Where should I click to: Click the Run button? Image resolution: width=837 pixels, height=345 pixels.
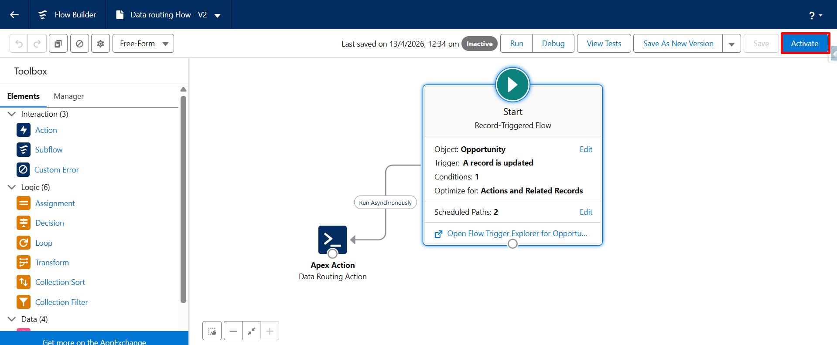516,44
